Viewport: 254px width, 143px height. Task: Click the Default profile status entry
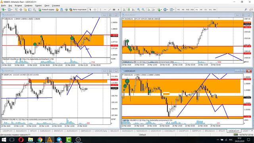142,135
